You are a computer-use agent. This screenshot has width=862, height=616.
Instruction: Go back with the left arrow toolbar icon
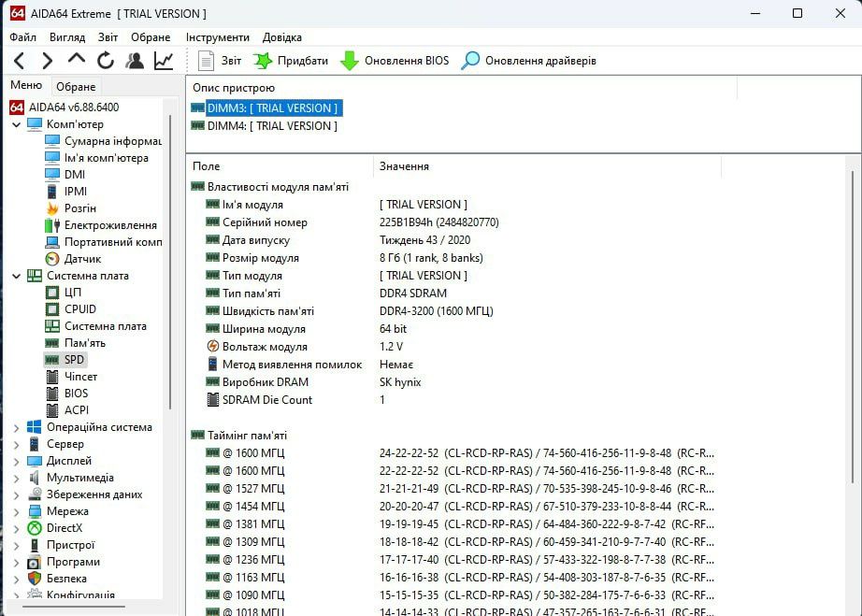click(x=20, y=61)
